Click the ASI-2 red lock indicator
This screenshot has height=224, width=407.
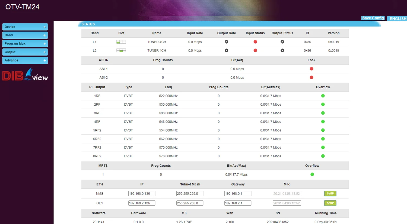click(x=311, y=77)
